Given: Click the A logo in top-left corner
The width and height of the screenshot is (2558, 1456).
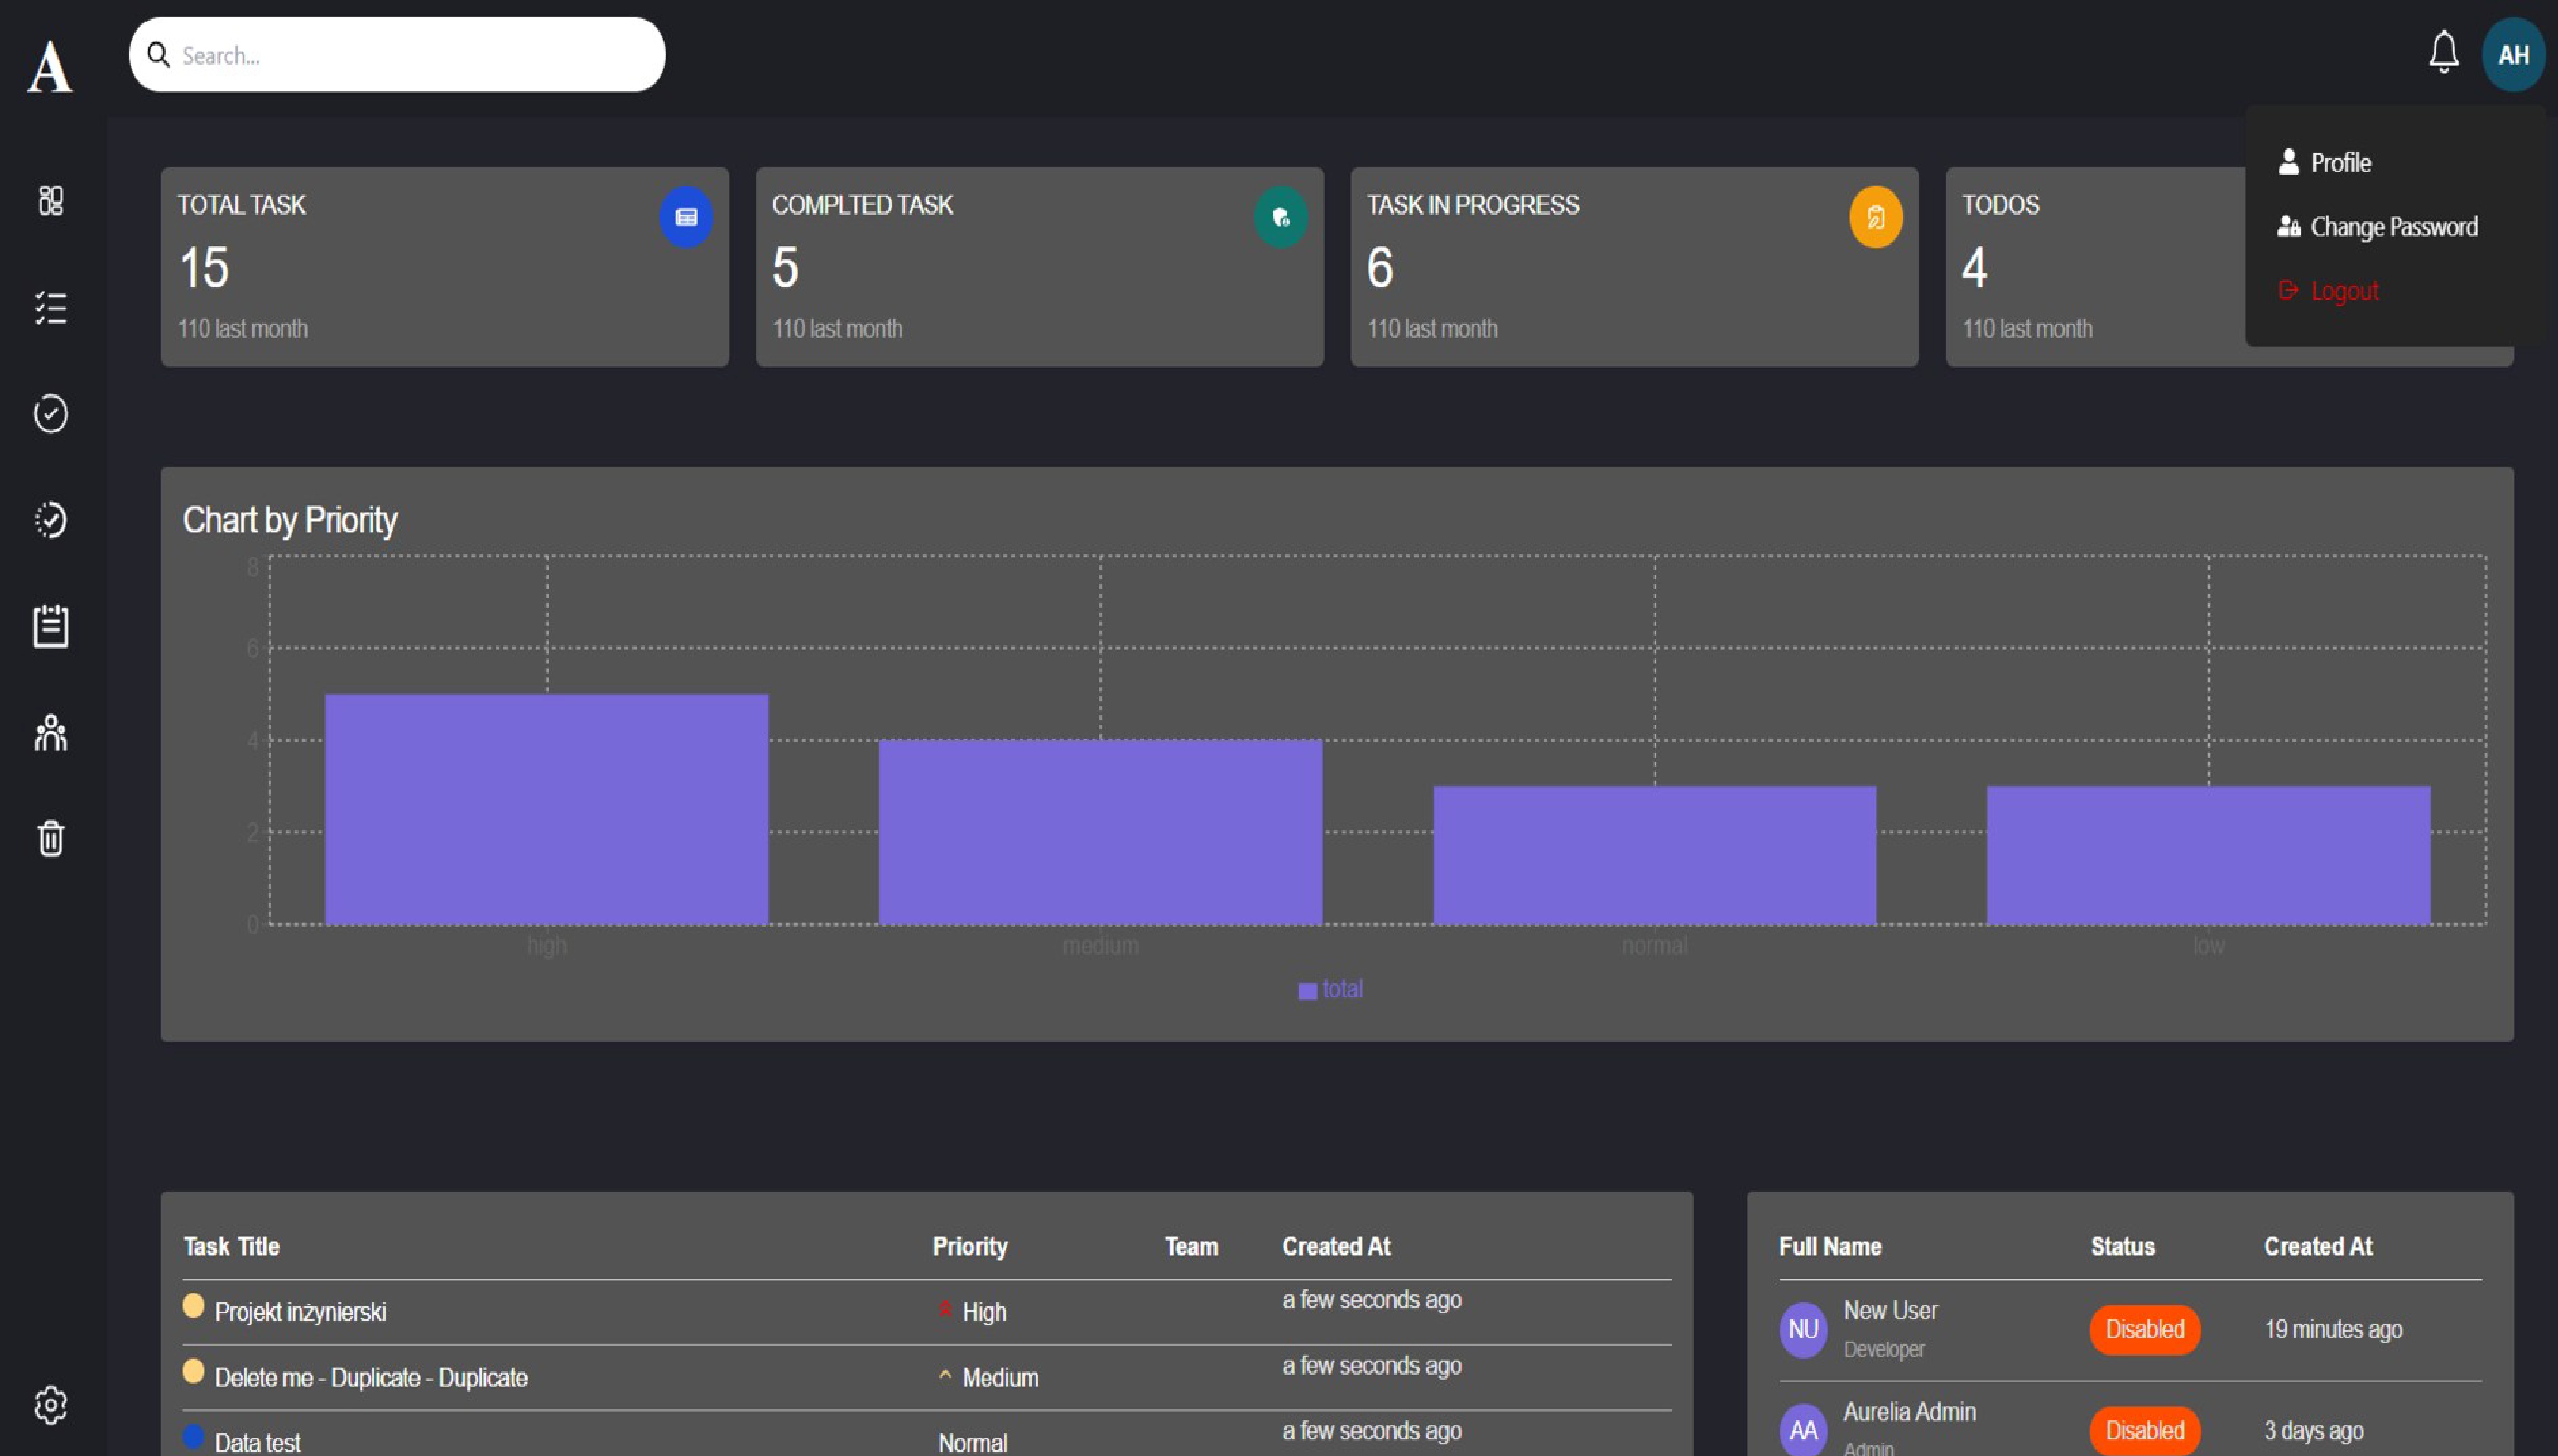Looking at the screenshot, I should coord(50,67).
